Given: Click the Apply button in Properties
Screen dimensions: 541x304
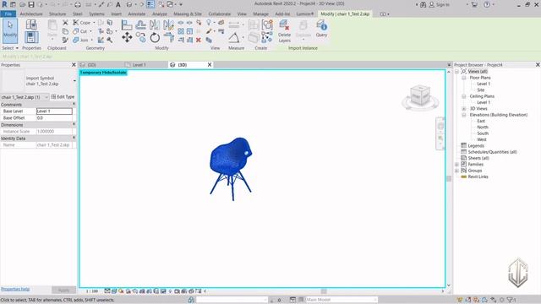Looking at the screenshot, I should (63, 290).
